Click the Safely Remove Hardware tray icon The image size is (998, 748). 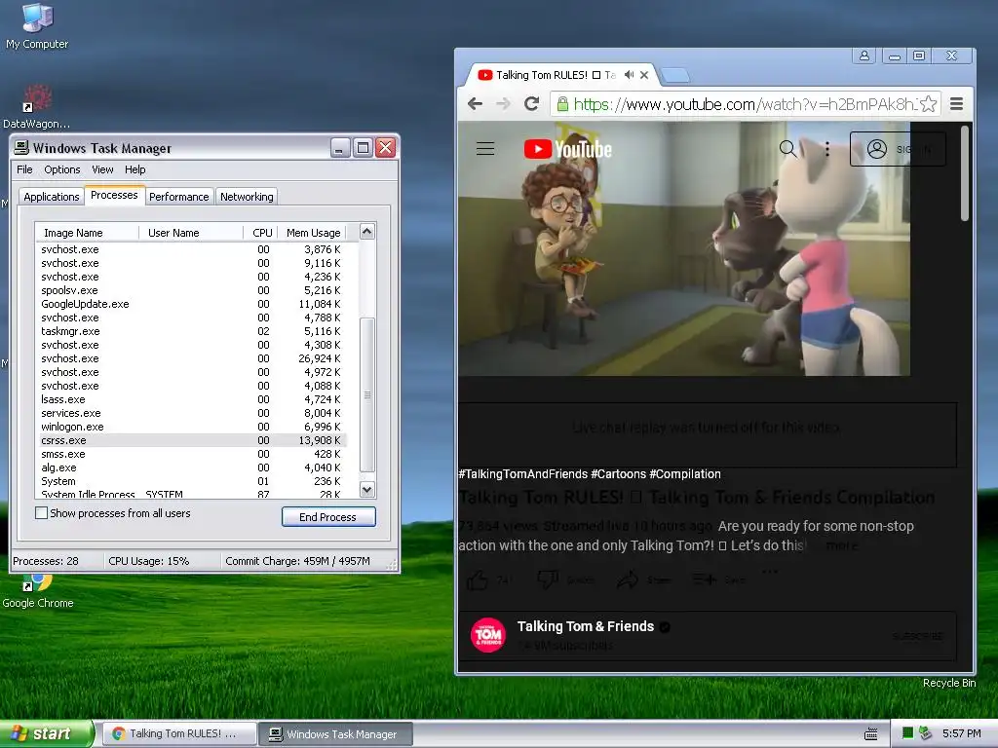(926, 733)
